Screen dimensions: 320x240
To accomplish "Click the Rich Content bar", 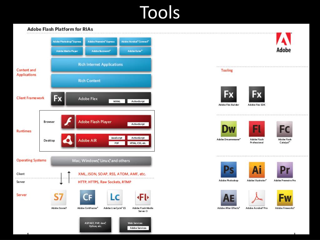I will pos(101,81).
